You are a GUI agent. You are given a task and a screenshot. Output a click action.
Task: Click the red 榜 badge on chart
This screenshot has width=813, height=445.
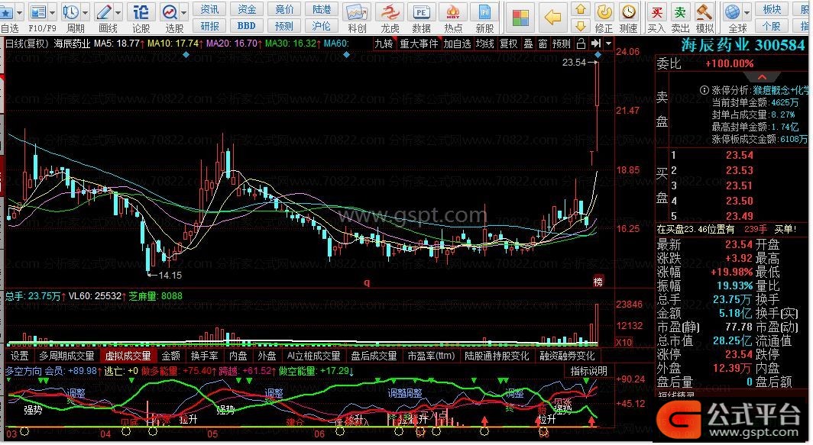tap(598, 282)
